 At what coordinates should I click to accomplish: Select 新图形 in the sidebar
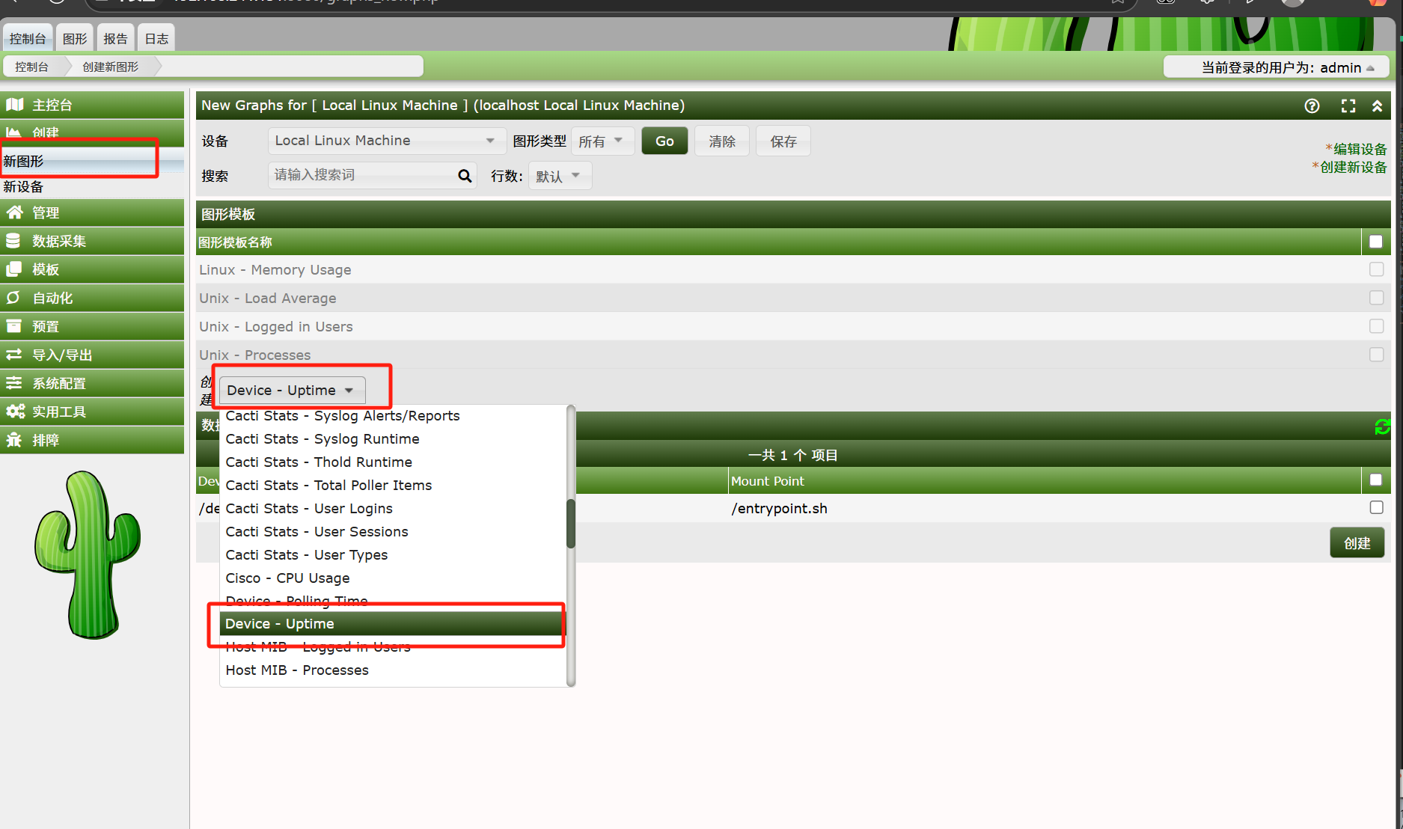point(92,161)
